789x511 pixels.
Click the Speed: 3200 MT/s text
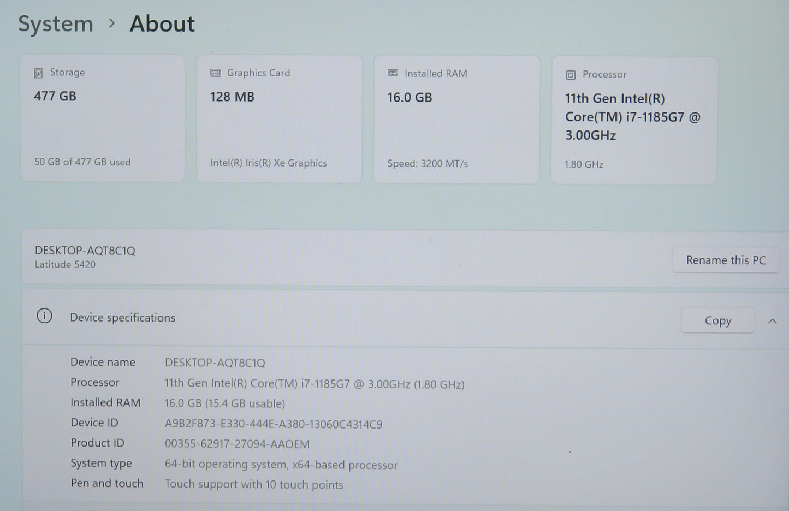pyautogui.click(x=428, y=164)
